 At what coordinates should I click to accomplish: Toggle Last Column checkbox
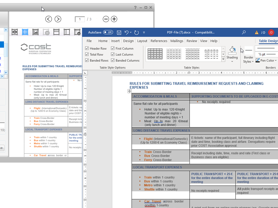[113, 54]
